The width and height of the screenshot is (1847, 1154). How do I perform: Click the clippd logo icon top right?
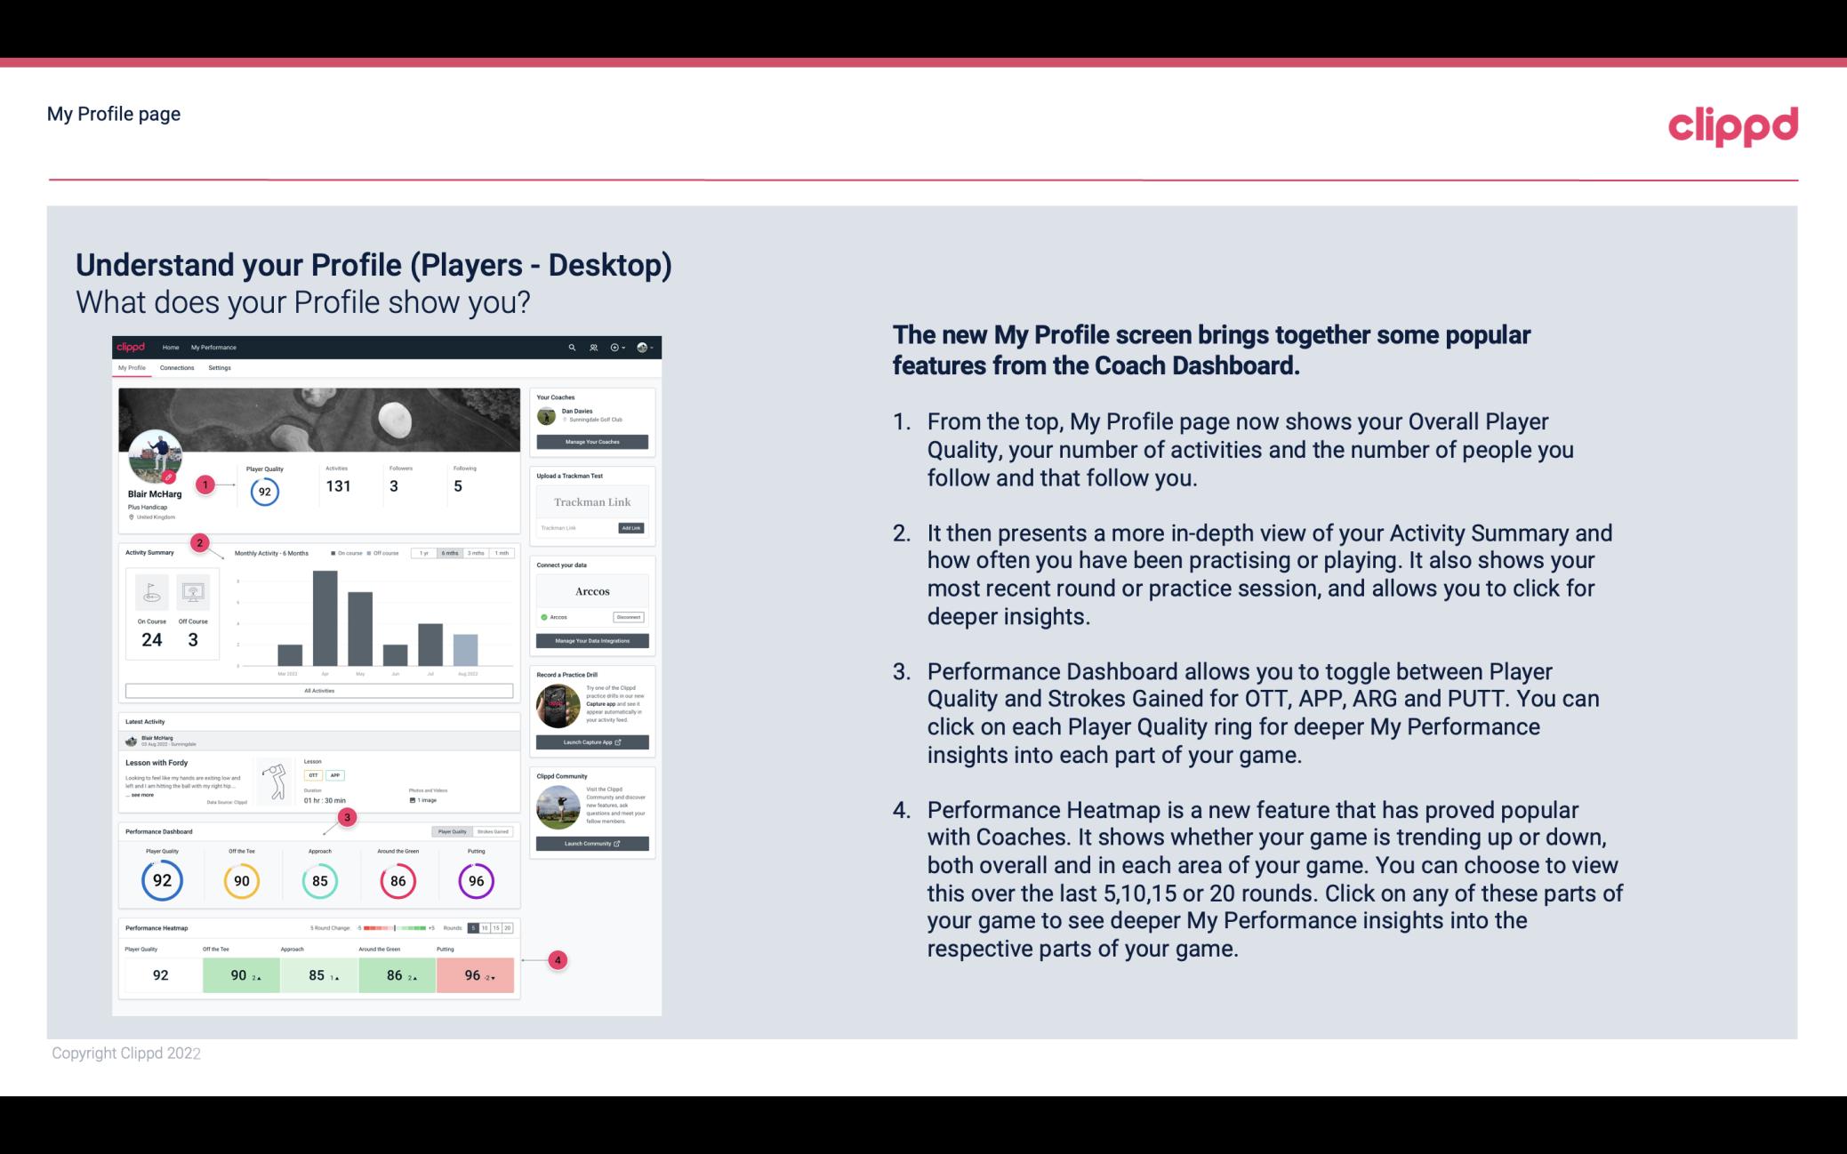coord(1731,125)
